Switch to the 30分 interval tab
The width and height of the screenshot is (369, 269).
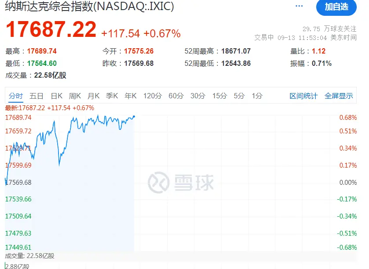tap(198, 96)
